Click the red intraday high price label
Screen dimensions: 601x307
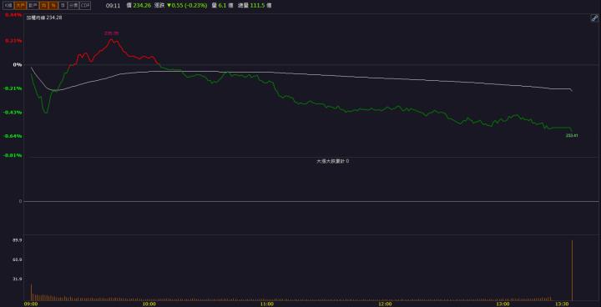tap(112, 33)
